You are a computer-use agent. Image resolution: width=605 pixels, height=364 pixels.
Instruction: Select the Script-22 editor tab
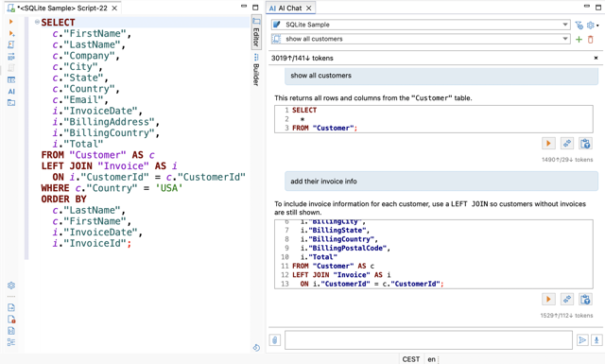pos(61,9)
